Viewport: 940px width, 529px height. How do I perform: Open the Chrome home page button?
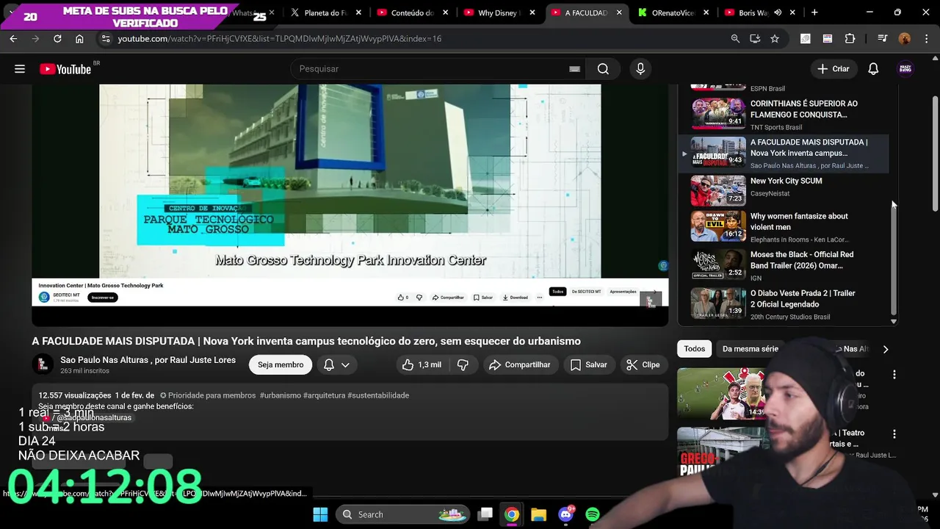pos(79,39)
